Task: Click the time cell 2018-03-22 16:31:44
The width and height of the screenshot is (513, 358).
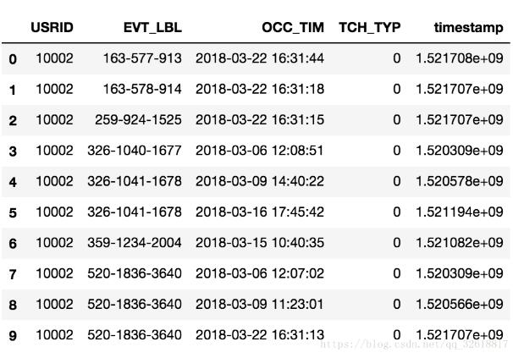Action: pos(260,58)
